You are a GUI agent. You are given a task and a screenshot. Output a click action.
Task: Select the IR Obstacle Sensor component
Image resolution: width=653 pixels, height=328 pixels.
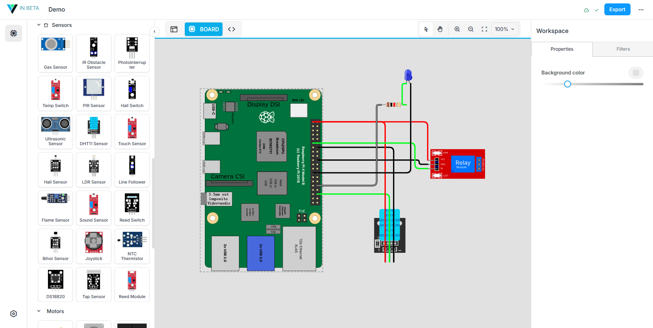(94, 53)
